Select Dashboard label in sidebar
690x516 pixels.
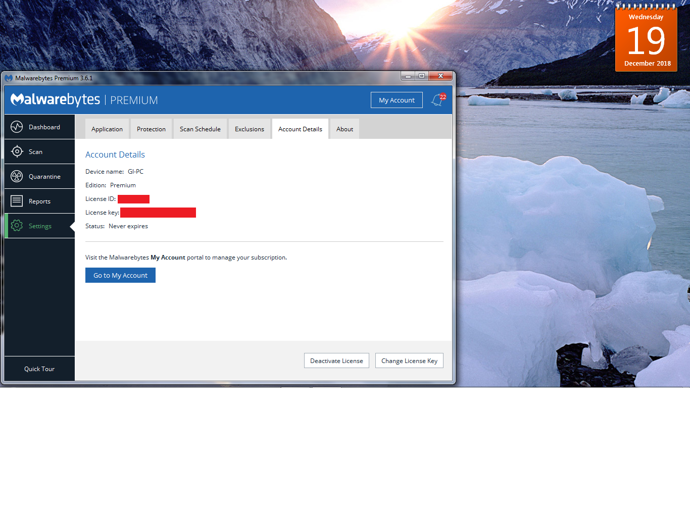(x=44, y=127)
